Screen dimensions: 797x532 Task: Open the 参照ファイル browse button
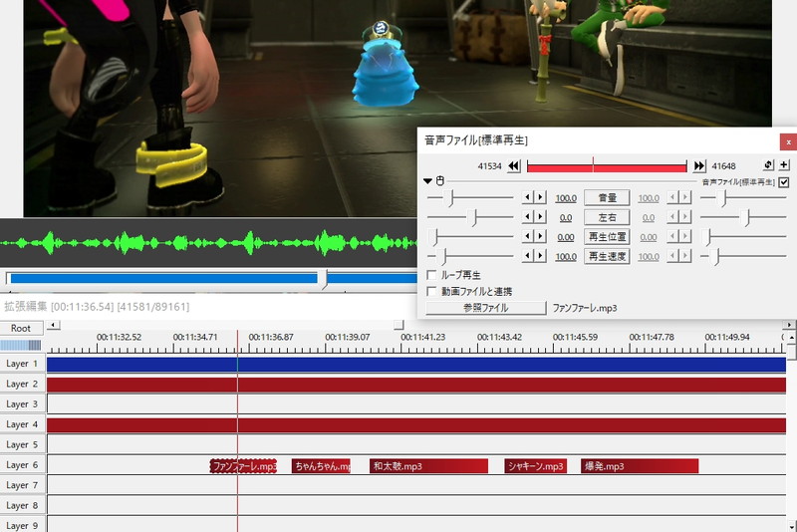coord(486,308)
